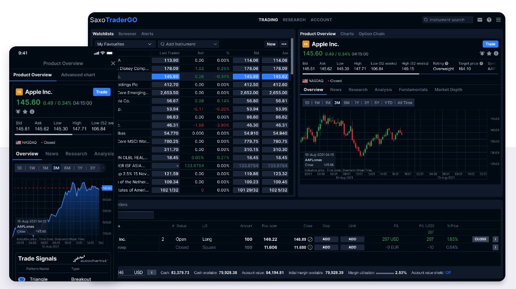This screenshot has height=289, width=516.
Task: Click the blue Trade button on desktop
Action: coord(490,44)
